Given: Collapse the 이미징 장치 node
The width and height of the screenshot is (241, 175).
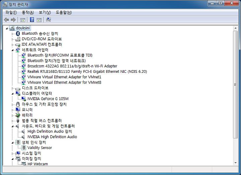Looking at the screenshot, I should [13, 159].
